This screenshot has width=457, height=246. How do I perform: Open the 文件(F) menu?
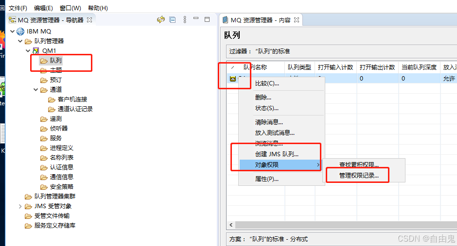[18, 8]
